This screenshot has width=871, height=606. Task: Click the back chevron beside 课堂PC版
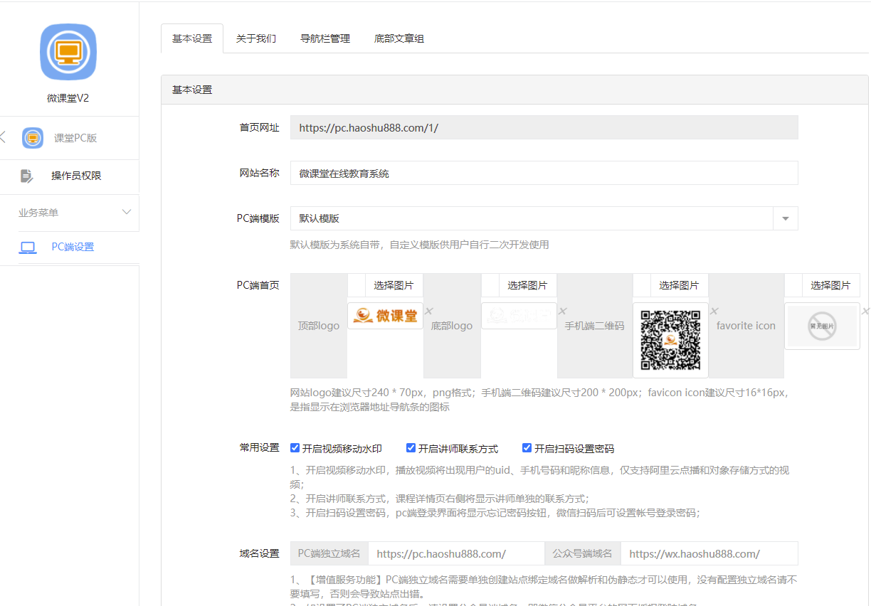[x=3, y=137]
